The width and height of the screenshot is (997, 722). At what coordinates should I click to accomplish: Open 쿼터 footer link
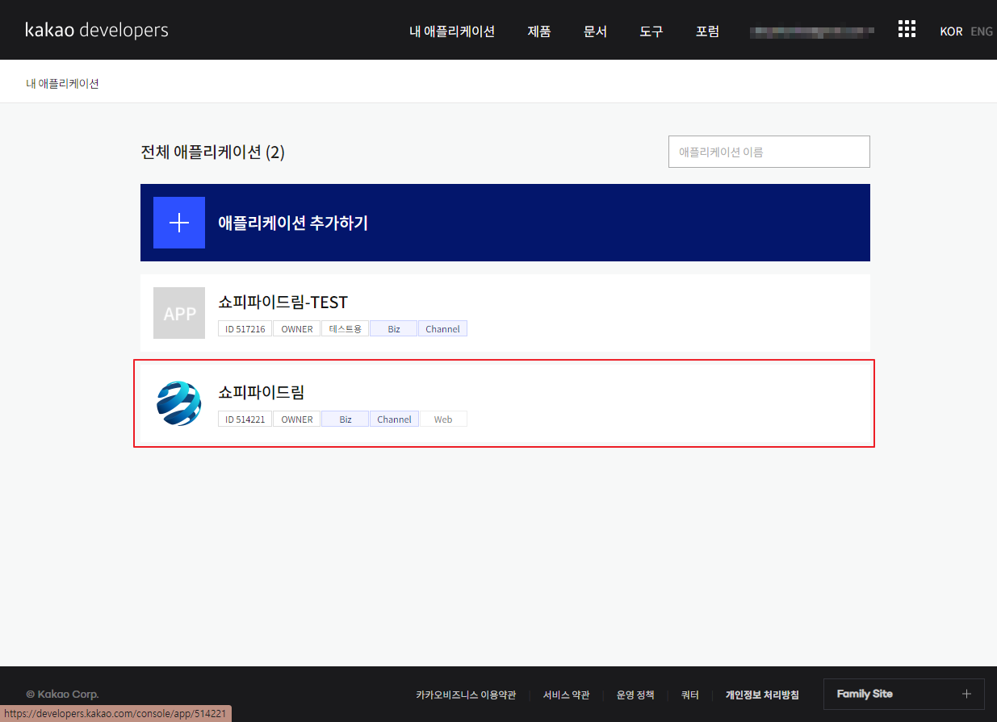point(690,695)
